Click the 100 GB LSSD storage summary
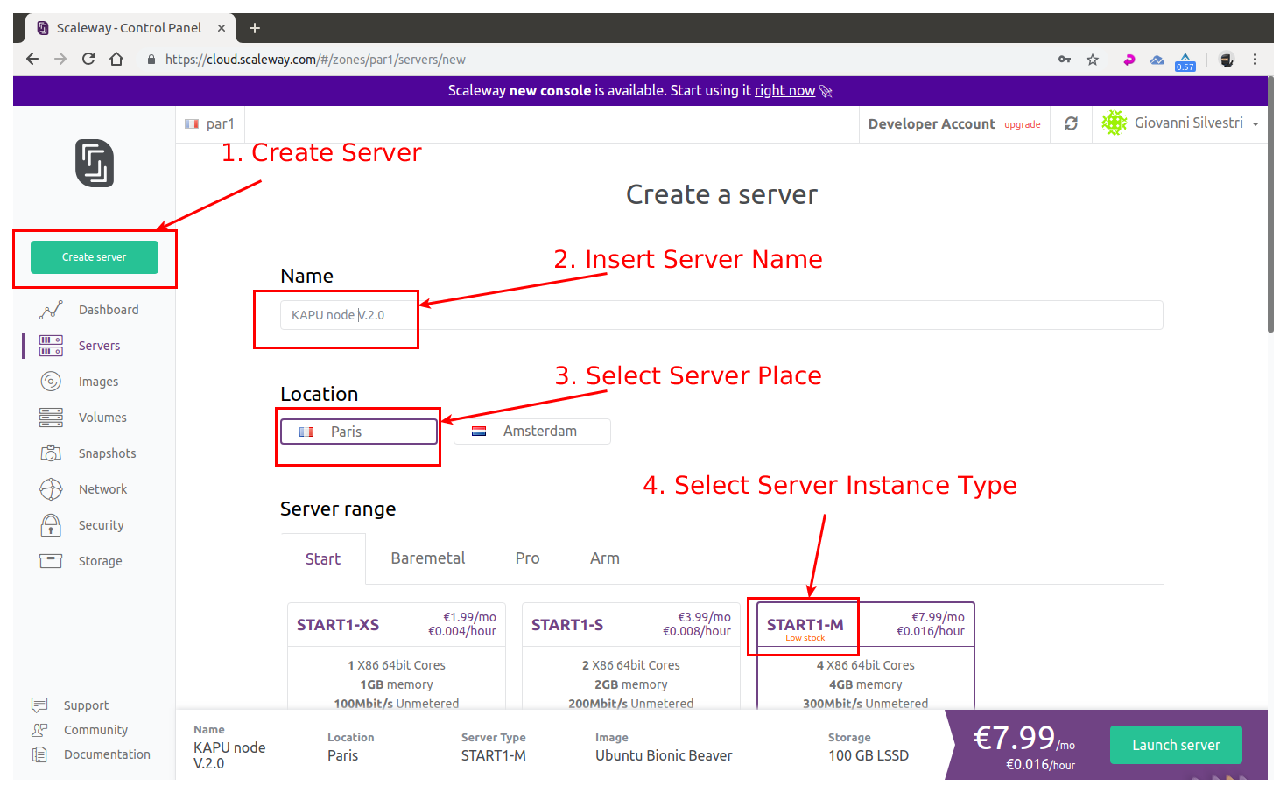Viewport: 1287px width, 800px height. (x=869, y=755)
